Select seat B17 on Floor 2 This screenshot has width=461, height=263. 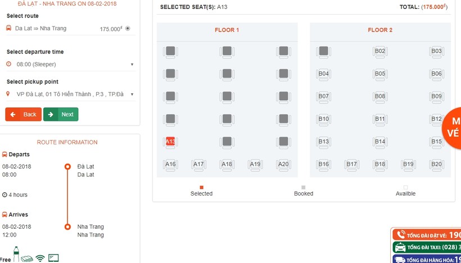click(x=352, y=165)
